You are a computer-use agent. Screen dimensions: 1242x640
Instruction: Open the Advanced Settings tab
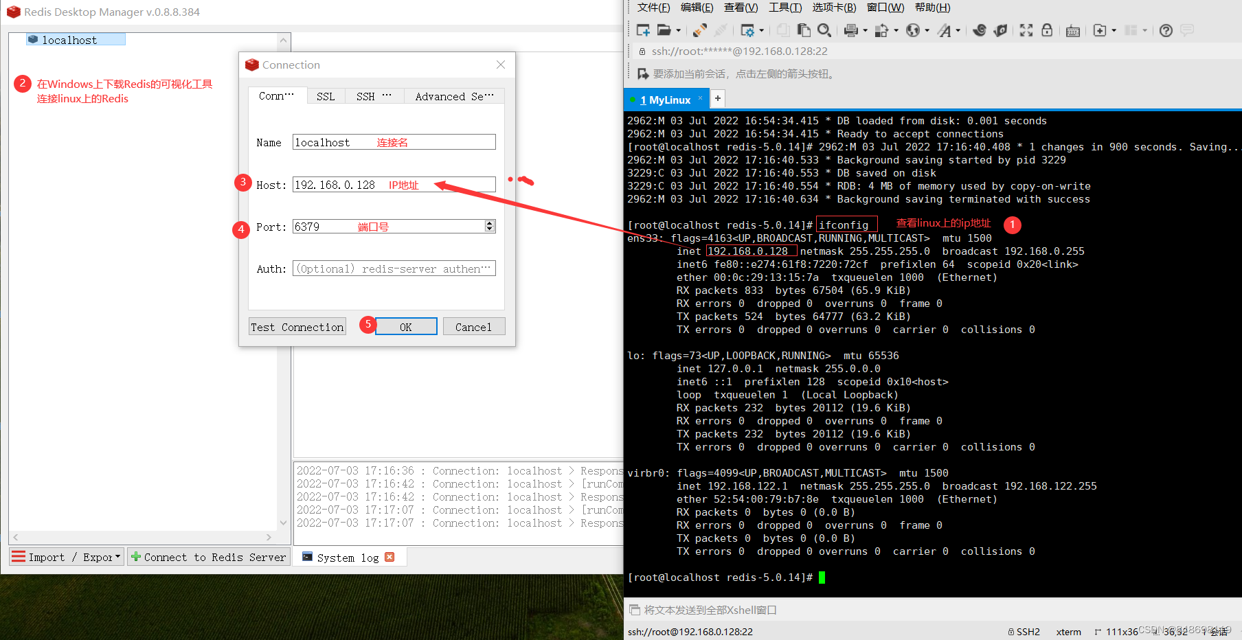pos(454,96)
